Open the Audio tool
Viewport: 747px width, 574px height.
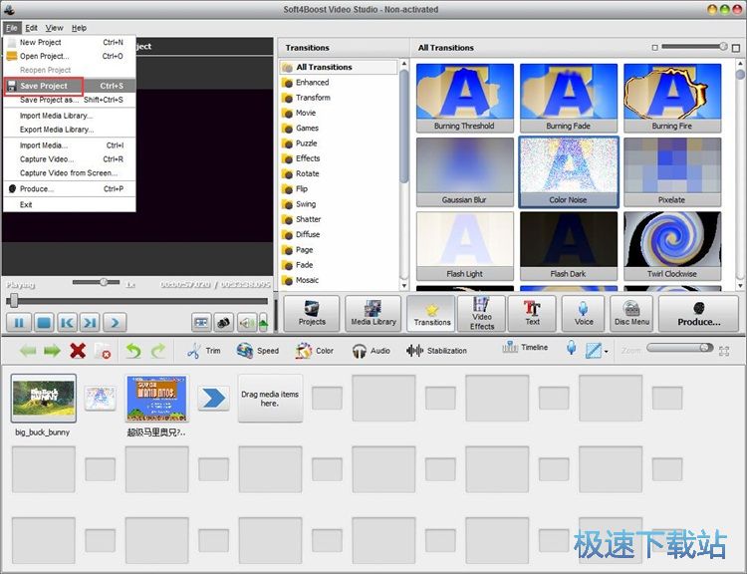372,351
